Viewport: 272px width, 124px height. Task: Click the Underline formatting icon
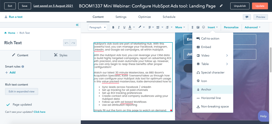pos(124,27)
